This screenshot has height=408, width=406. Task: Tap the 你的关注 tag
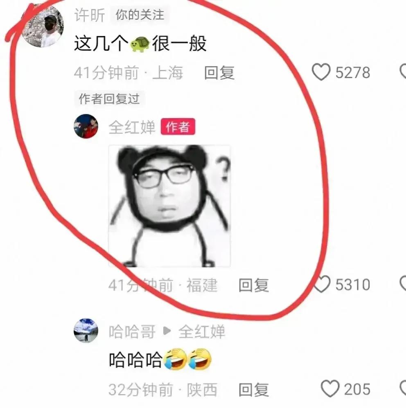(140, 15)
